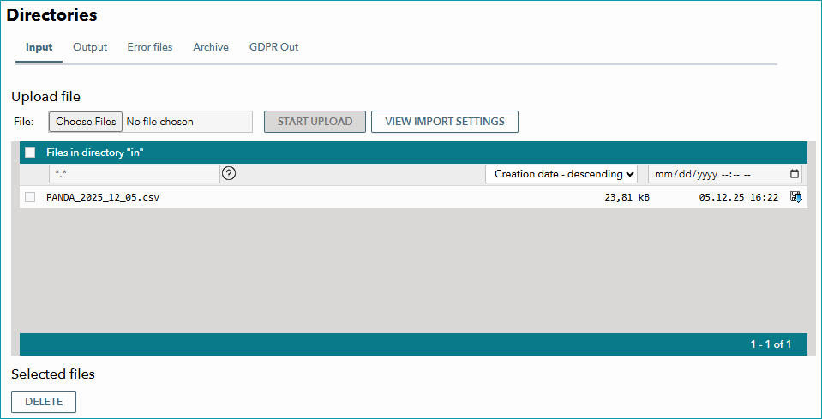Click the DELETE button
The width and height of the screenshot is (822, 419).
[x=44, y=402]
